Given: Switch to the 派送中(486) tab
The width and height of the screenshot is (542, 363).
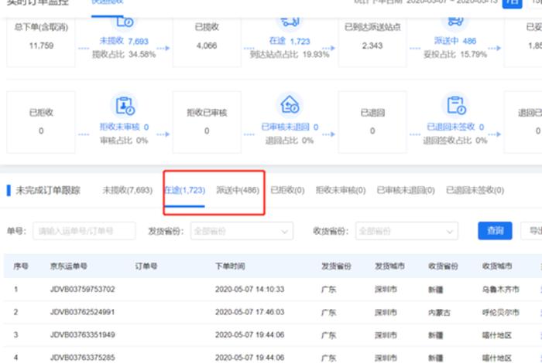Looking at the screenshot, I should pyautogui.click(x=238, y=190).
